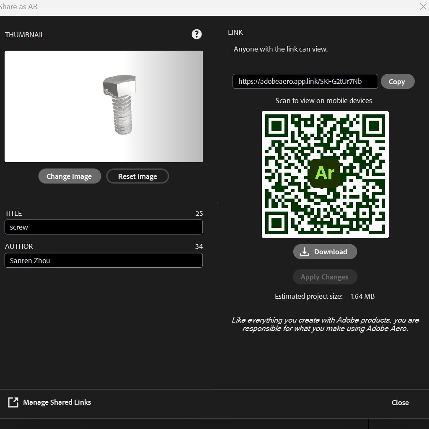Click the Title character counter showing 25
Image resolution: width=429 pixels, height=429 pixels.
tap(199, 213)
